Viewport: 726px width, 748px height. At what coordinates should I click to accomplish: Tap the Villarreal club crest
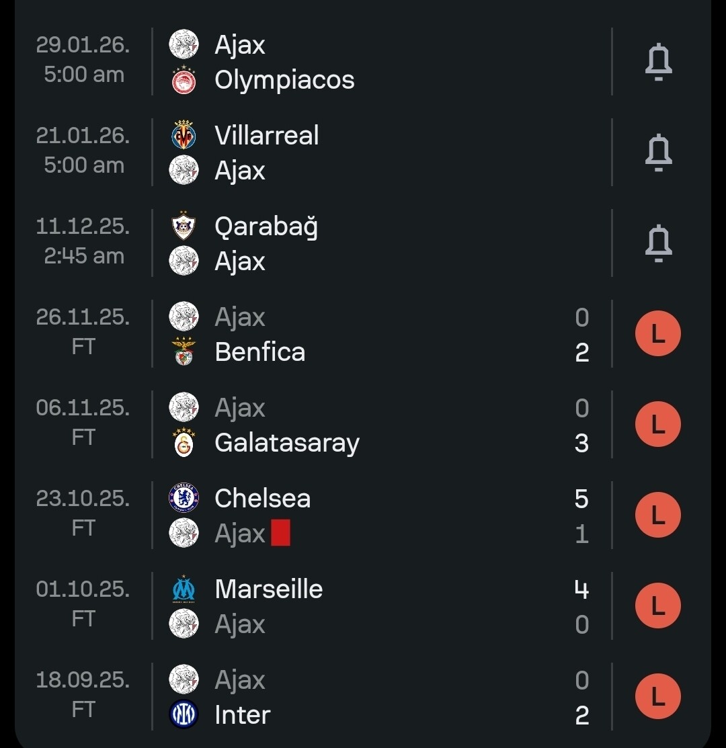pos(184,135)
